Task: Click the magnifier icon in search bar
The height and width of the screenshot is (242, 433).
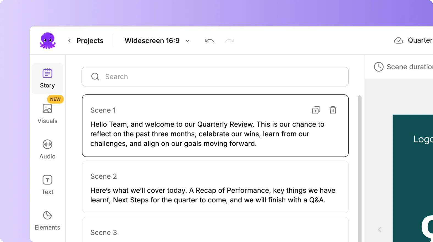Action: click(95, 77)
